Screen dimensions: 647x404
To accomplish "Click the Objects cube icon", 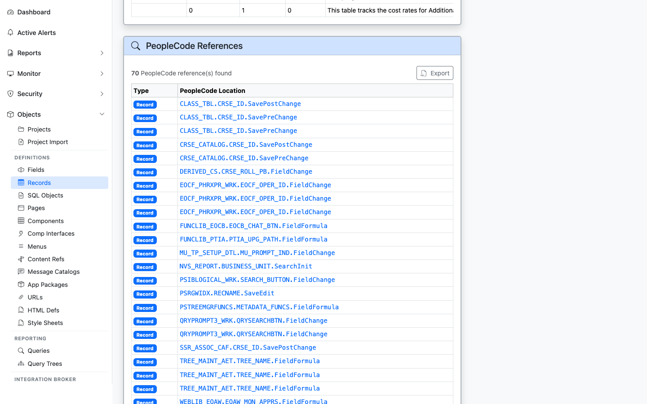I will (10, 114).
